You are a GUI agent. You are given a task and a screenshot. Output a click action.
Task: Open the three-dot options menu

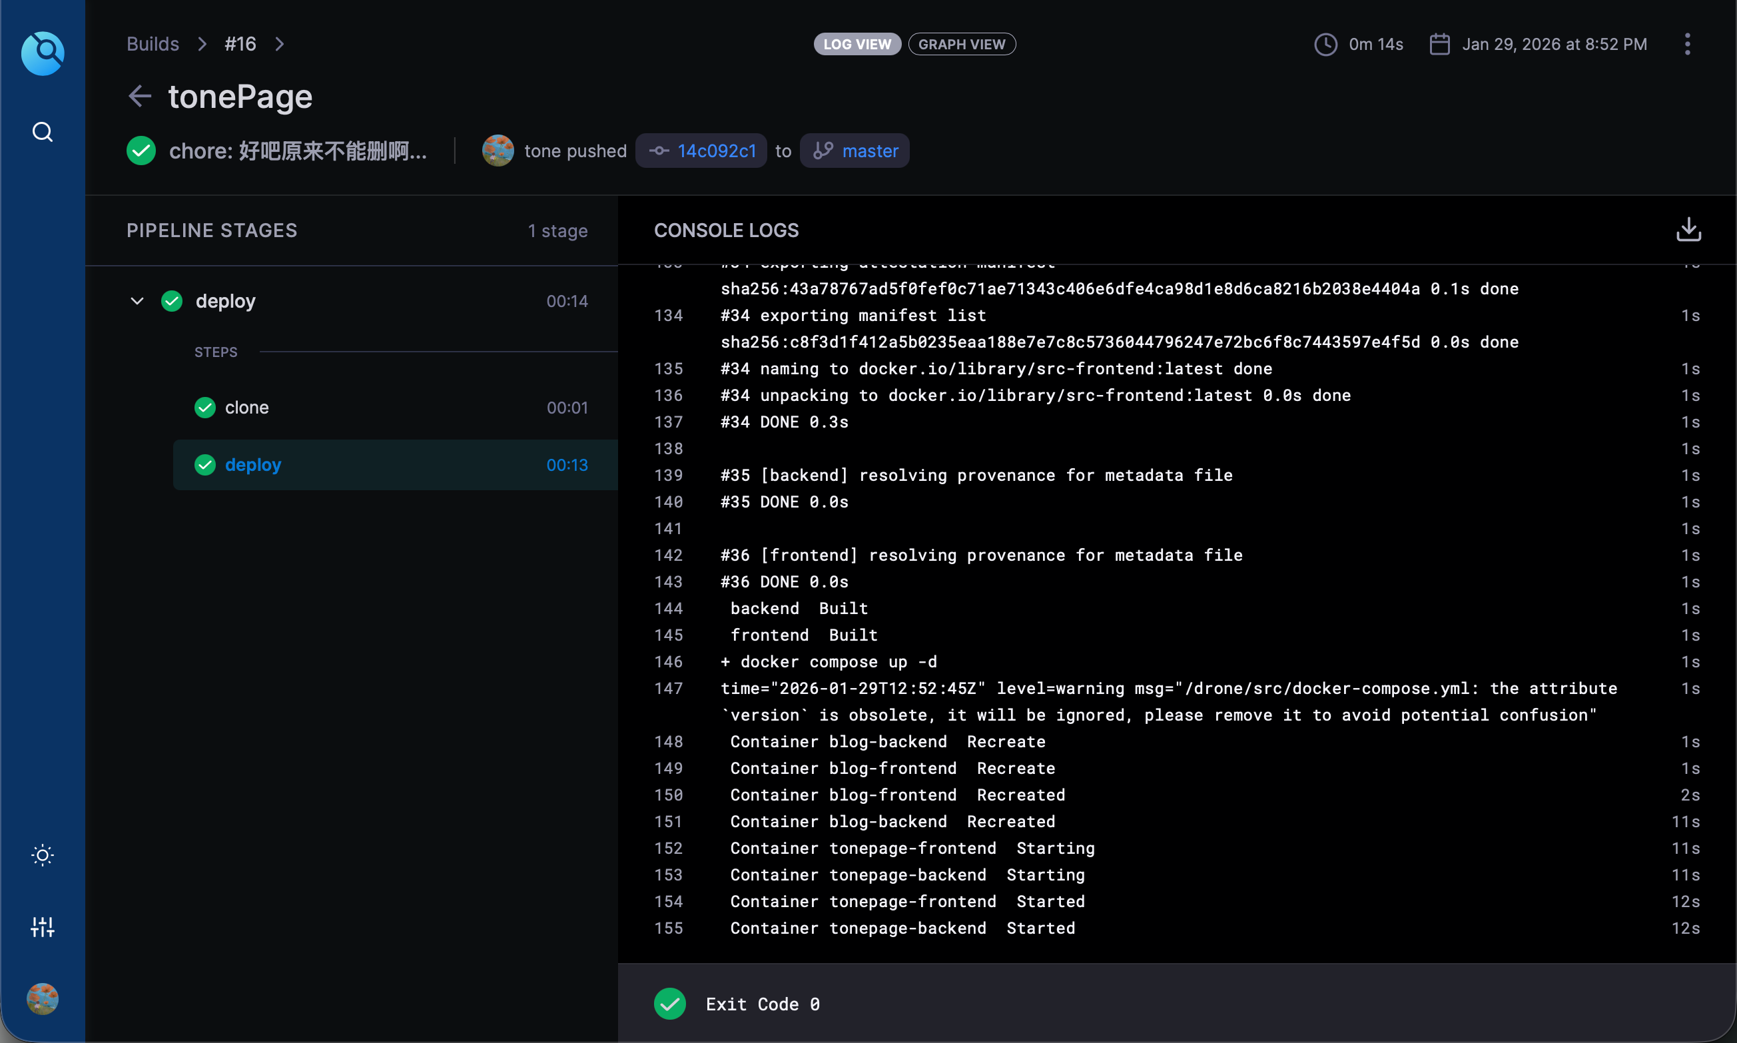click(1687, 44)
